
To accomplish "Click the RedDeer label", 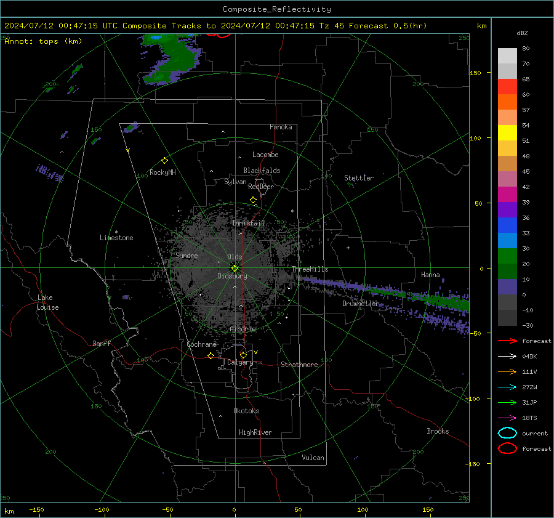I will click(x=261, y=187).
